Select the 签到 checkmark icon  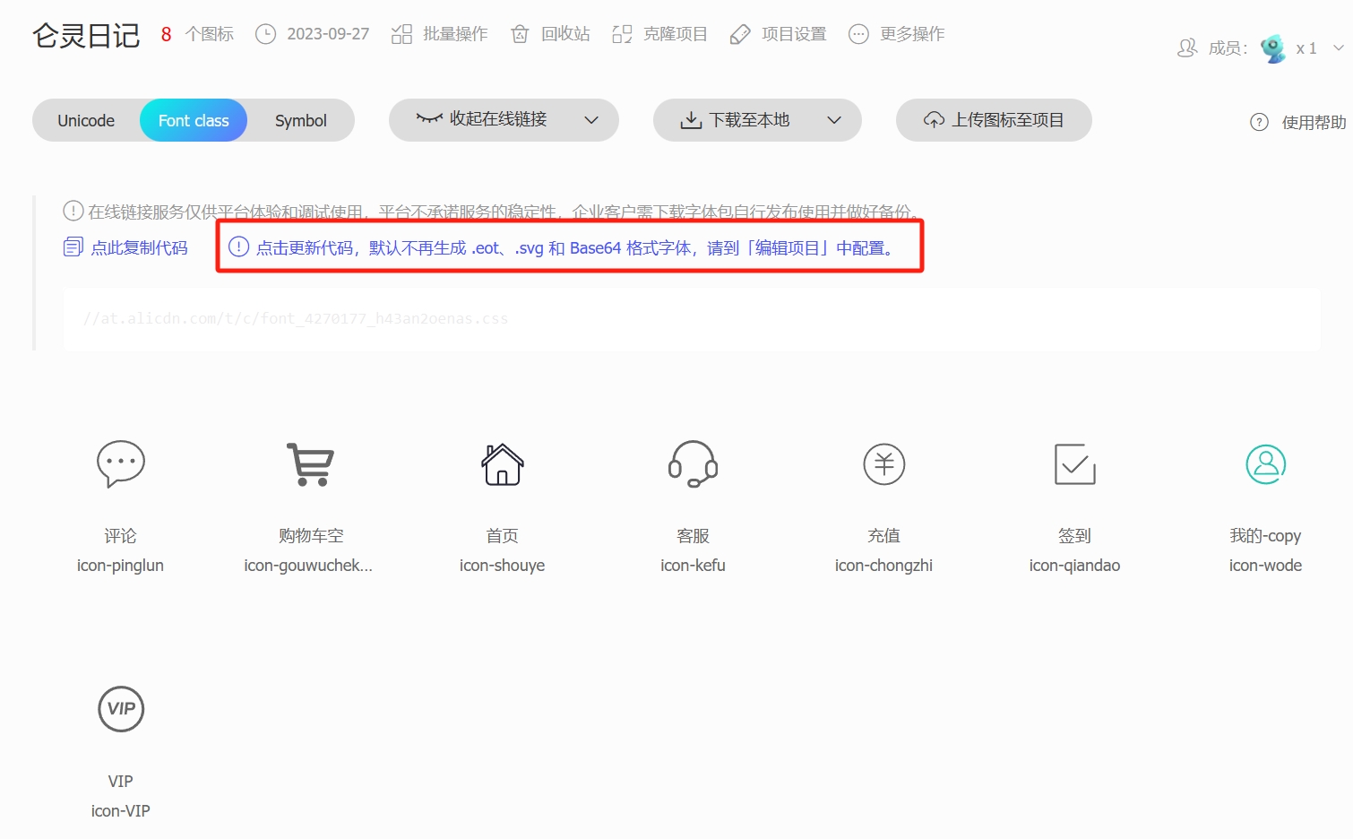1074,463
